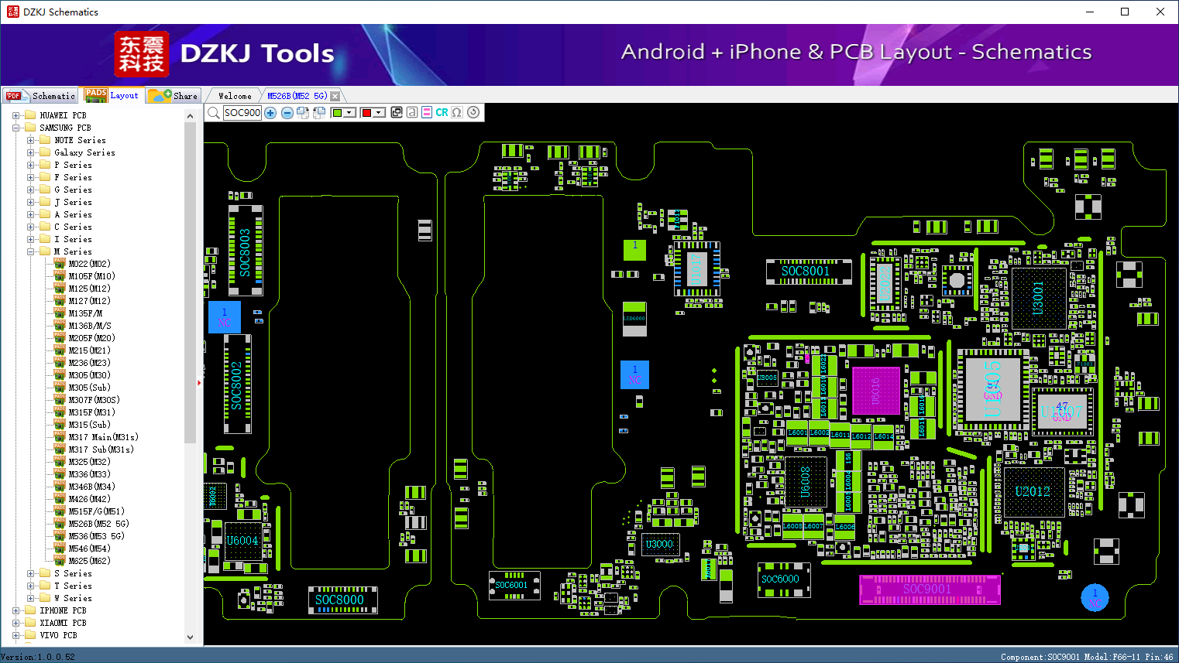Expand the VIVO PCB node
Screen dimensions: 1179x663
[15, 635]
